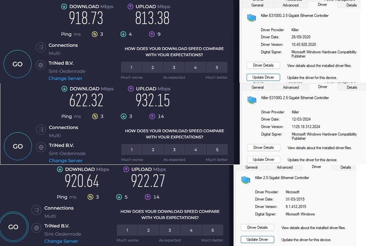Screen dimensions: 366x246
Task: Hit the GO button in the 622.32 panel
Action: click(18, 146)
